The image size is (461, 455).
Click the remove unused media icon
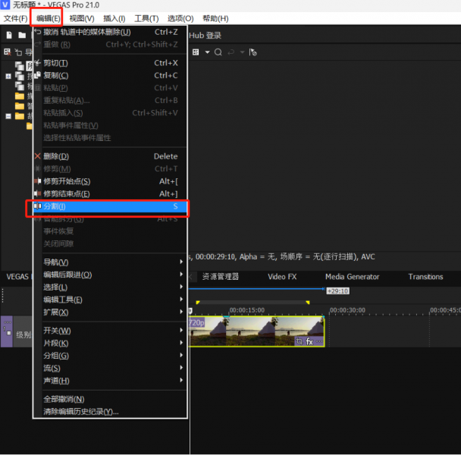[8, 52]
